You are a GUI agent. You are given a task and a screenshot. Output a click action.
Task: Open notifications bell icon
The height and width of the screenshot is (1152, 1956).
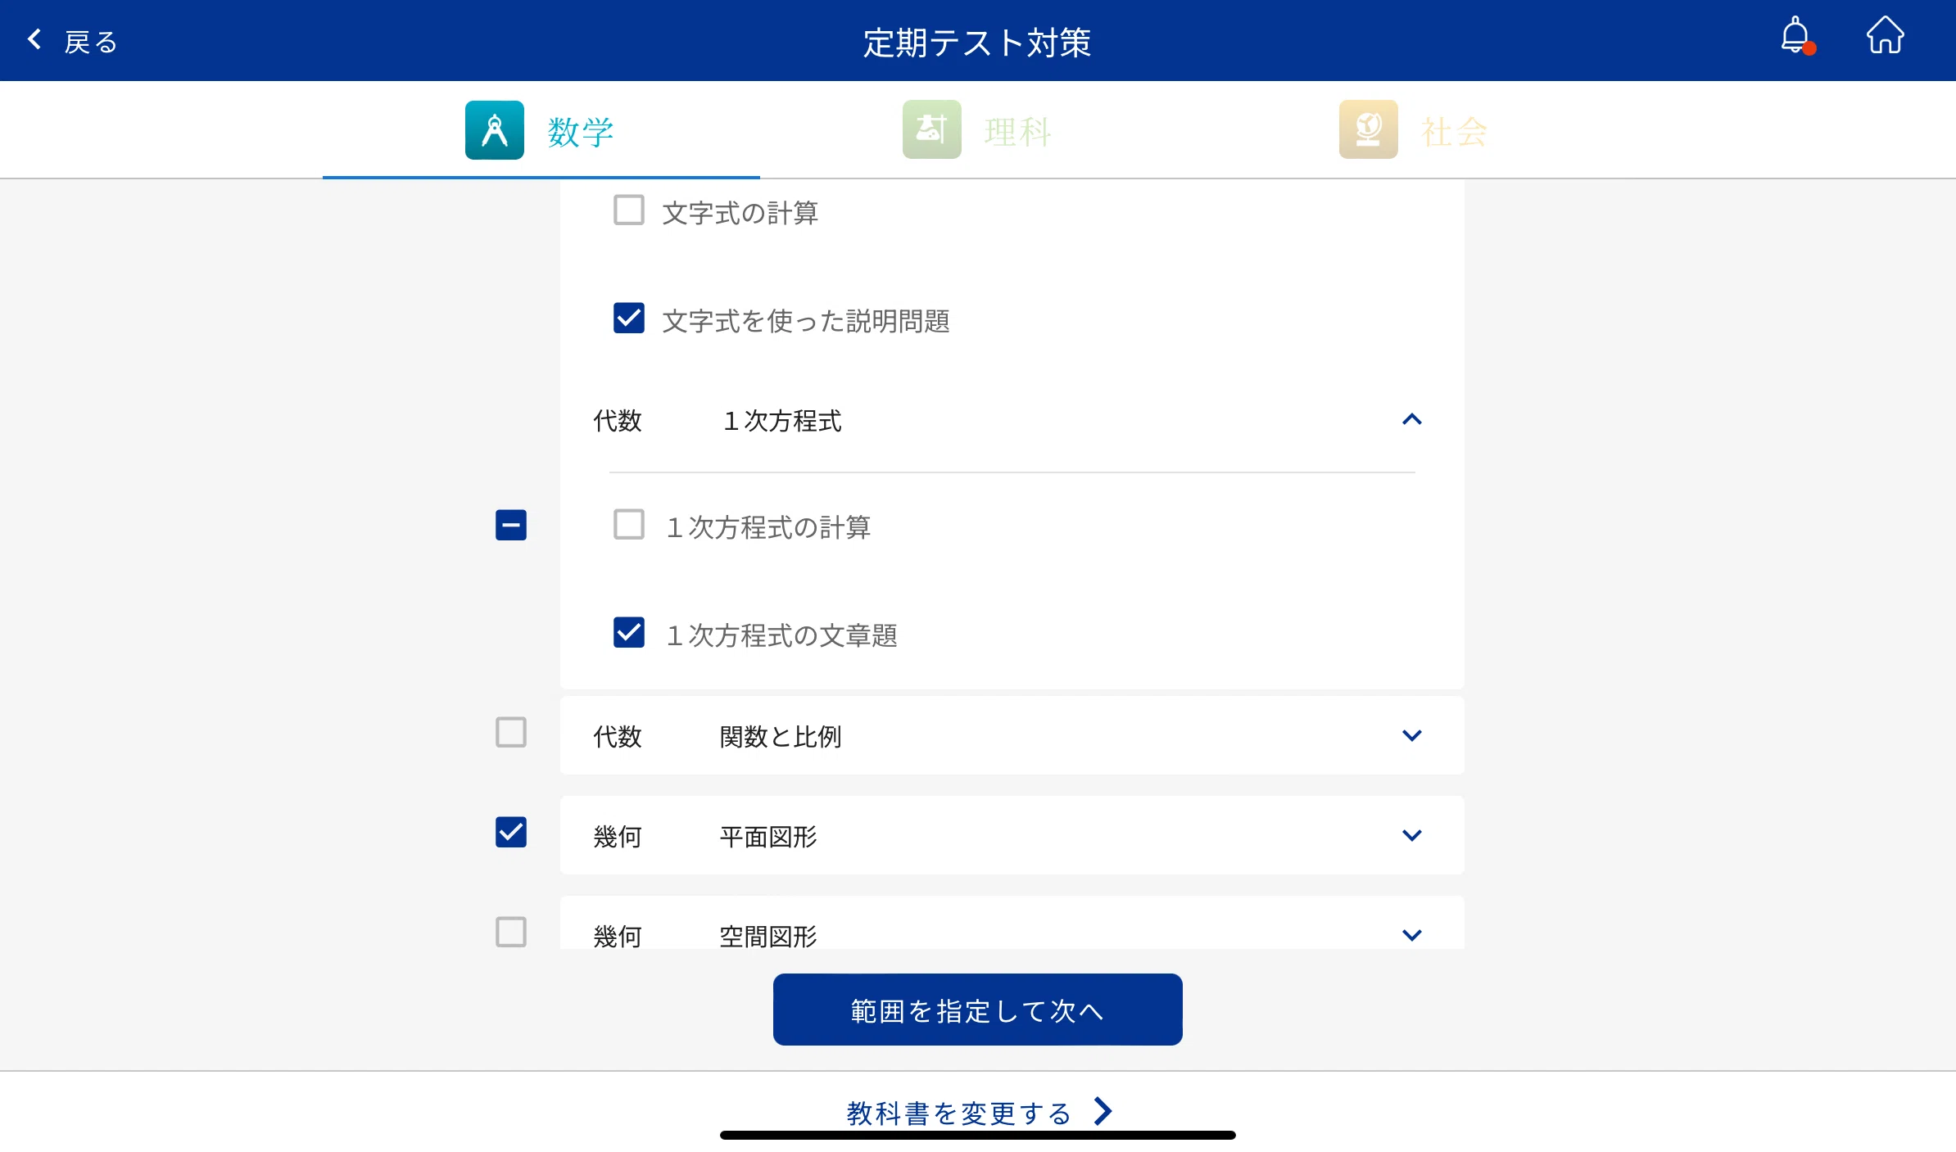[x=1797, y=36]
